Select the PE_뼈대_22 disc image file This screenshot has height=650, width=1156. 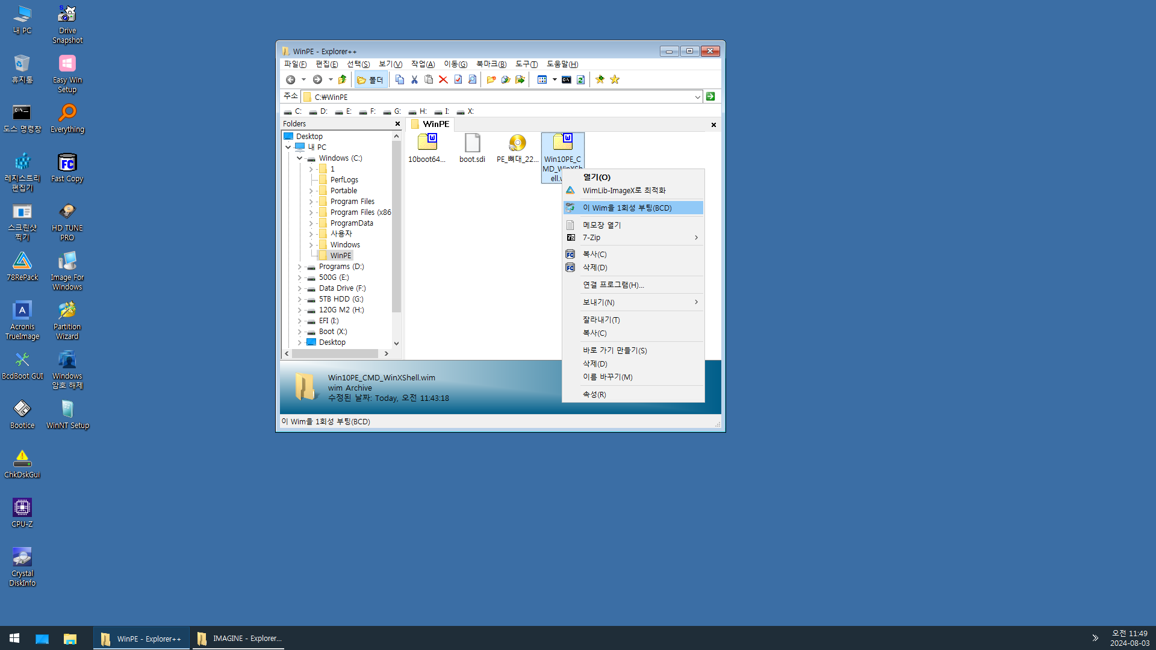517,148
